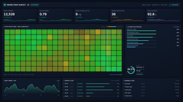Click the Report Synthesis progress bar
Viewport: 183px width, 102px height.
141,47
